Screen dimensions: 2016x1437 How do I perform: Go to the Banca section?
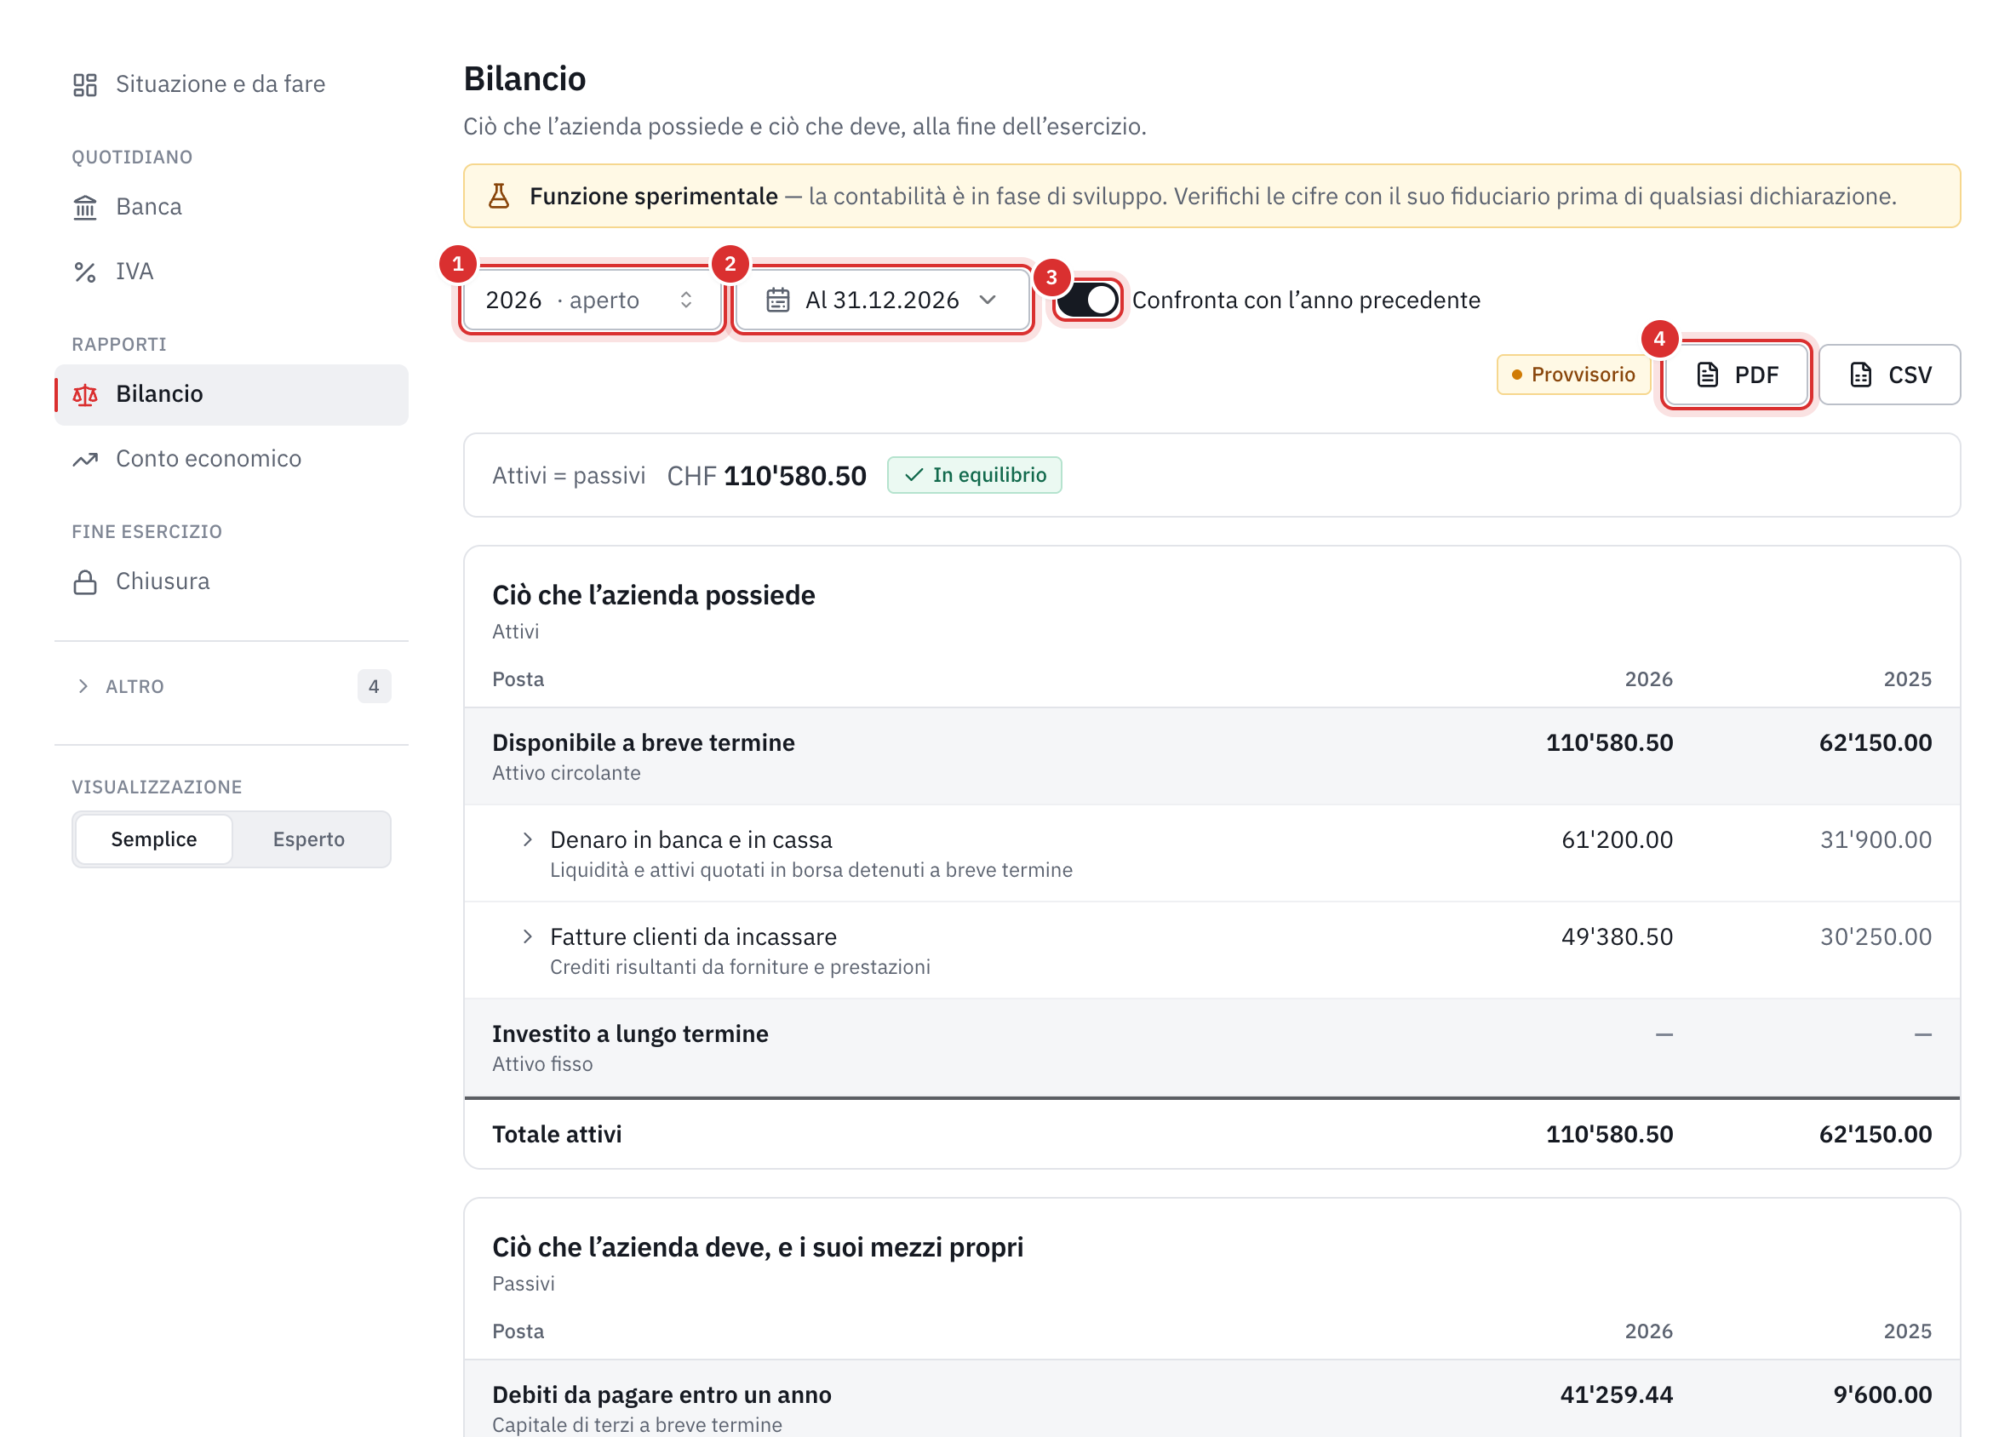click(232, 207)
